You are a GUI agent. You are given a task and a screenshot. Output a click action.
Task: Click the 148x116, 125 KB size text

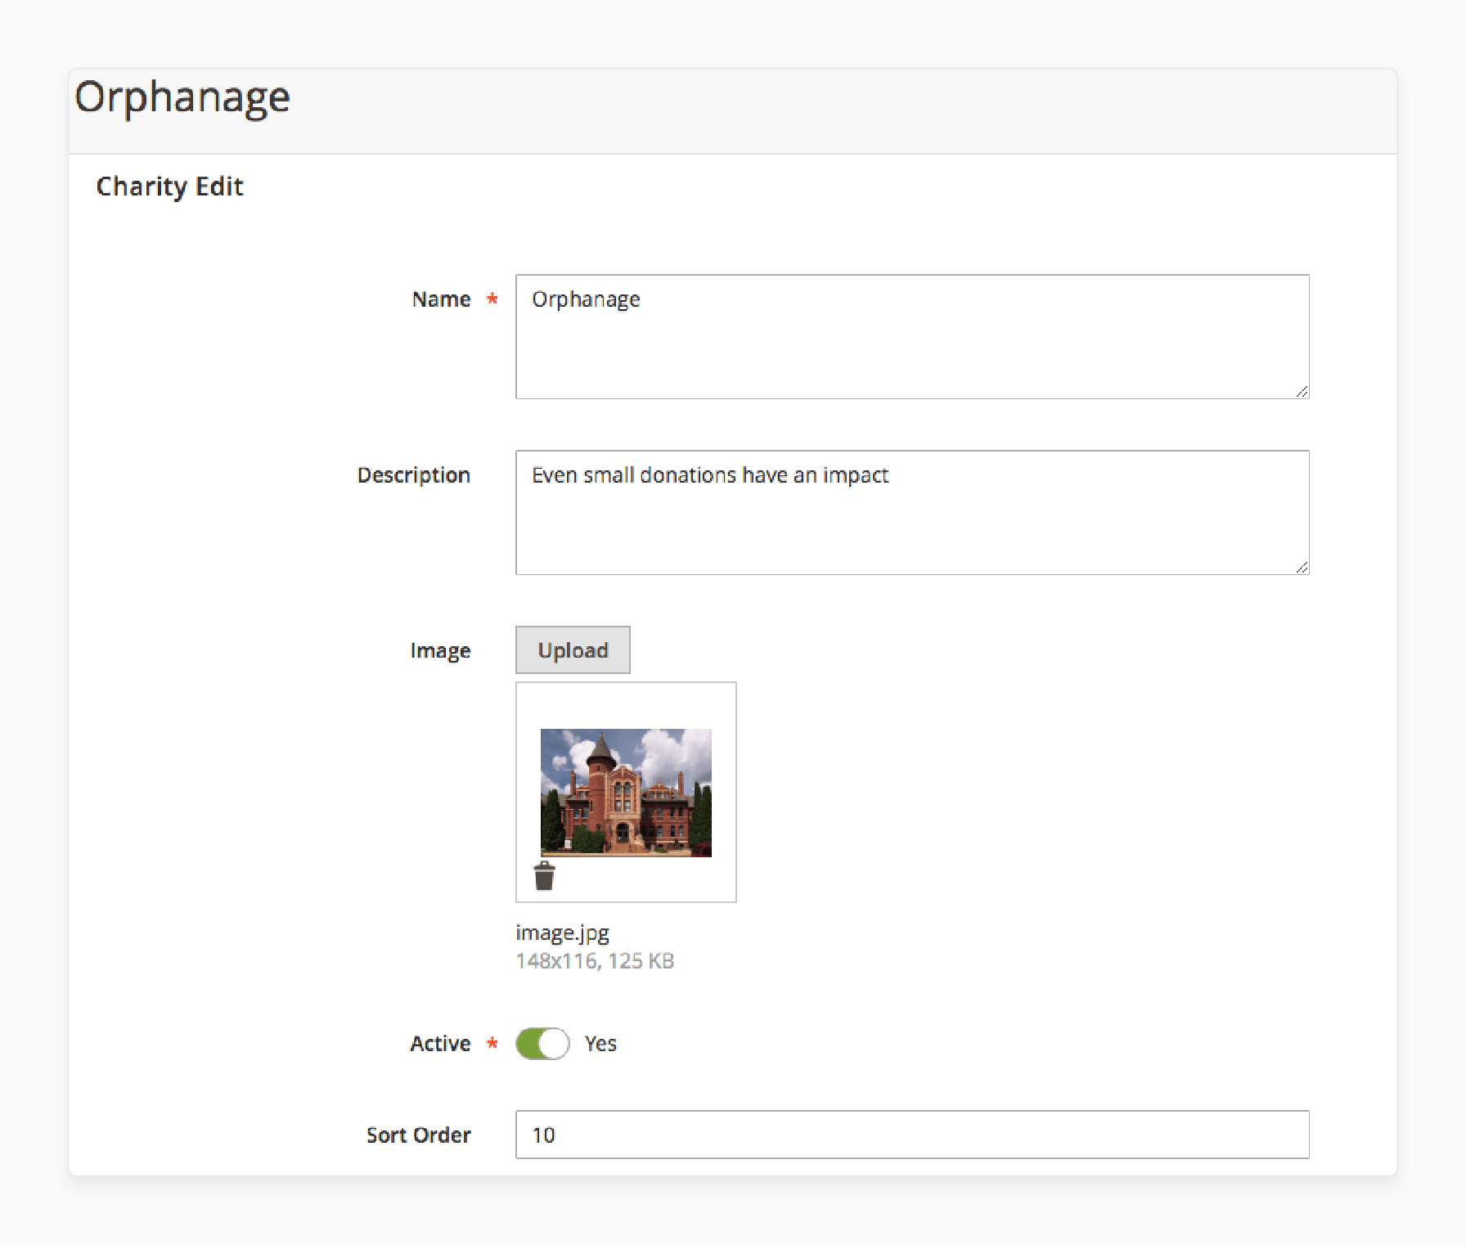coord(595,961)
